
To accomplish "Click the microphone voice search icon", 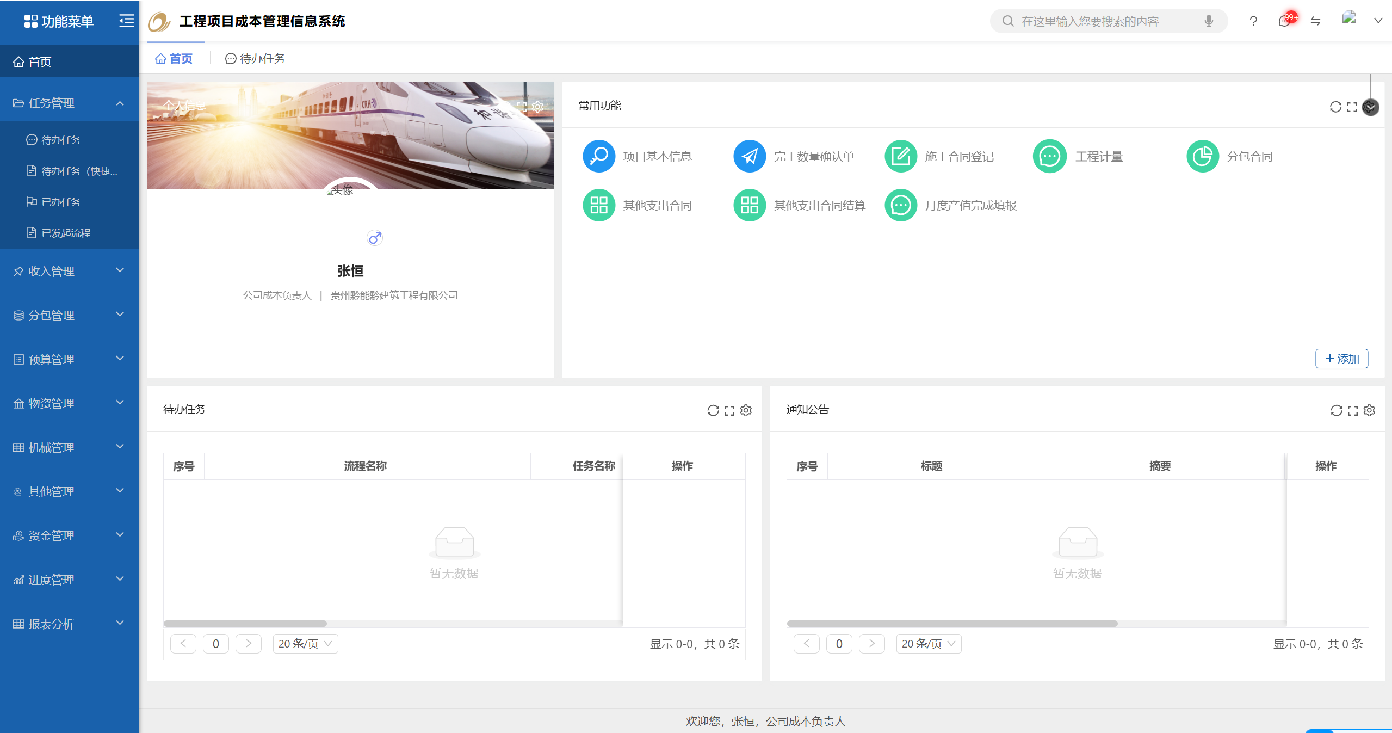I will (x=1209, y=21).
